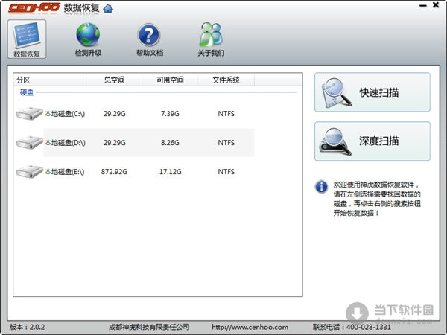The width and height of the screenshot is (447, 335).
Task: Click the blue home icon beside 数据恢复 title
Action: pyautogui.click(x=108, y=8)
